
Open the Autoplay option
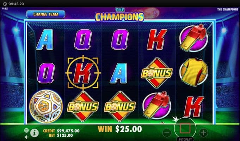tap(185, 139)
